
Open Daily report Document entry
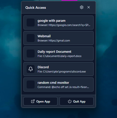tap(58, 53)
